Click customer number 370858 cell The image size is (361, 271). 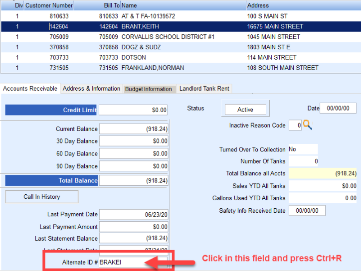pos(59,47)
